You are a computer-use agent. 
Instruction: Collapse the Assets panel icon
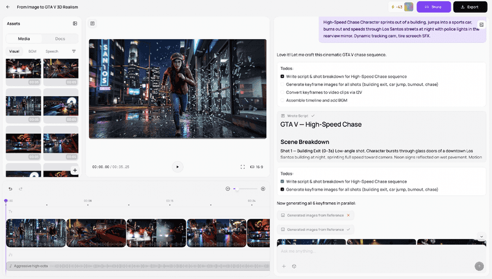[x=75, y=23]
